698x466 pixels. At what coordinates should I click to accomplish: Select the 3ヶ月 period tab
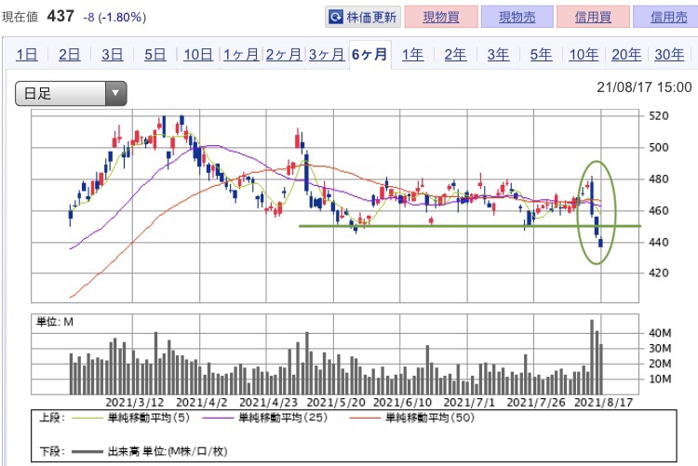(326, 54)
